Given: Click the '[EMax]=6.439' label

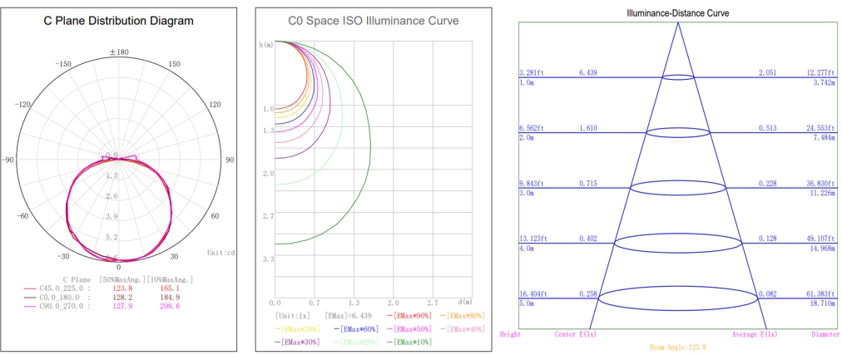Looking at the screenshot, I should coord(348,315).
